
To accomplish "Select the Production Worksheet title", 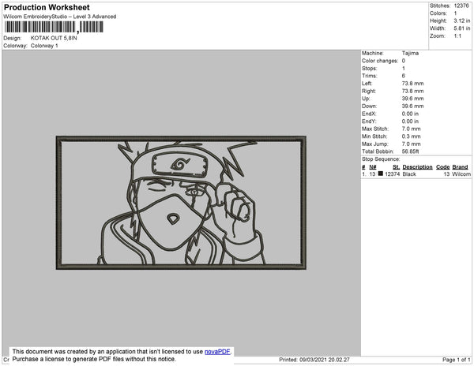I will (x=47, y=7).
